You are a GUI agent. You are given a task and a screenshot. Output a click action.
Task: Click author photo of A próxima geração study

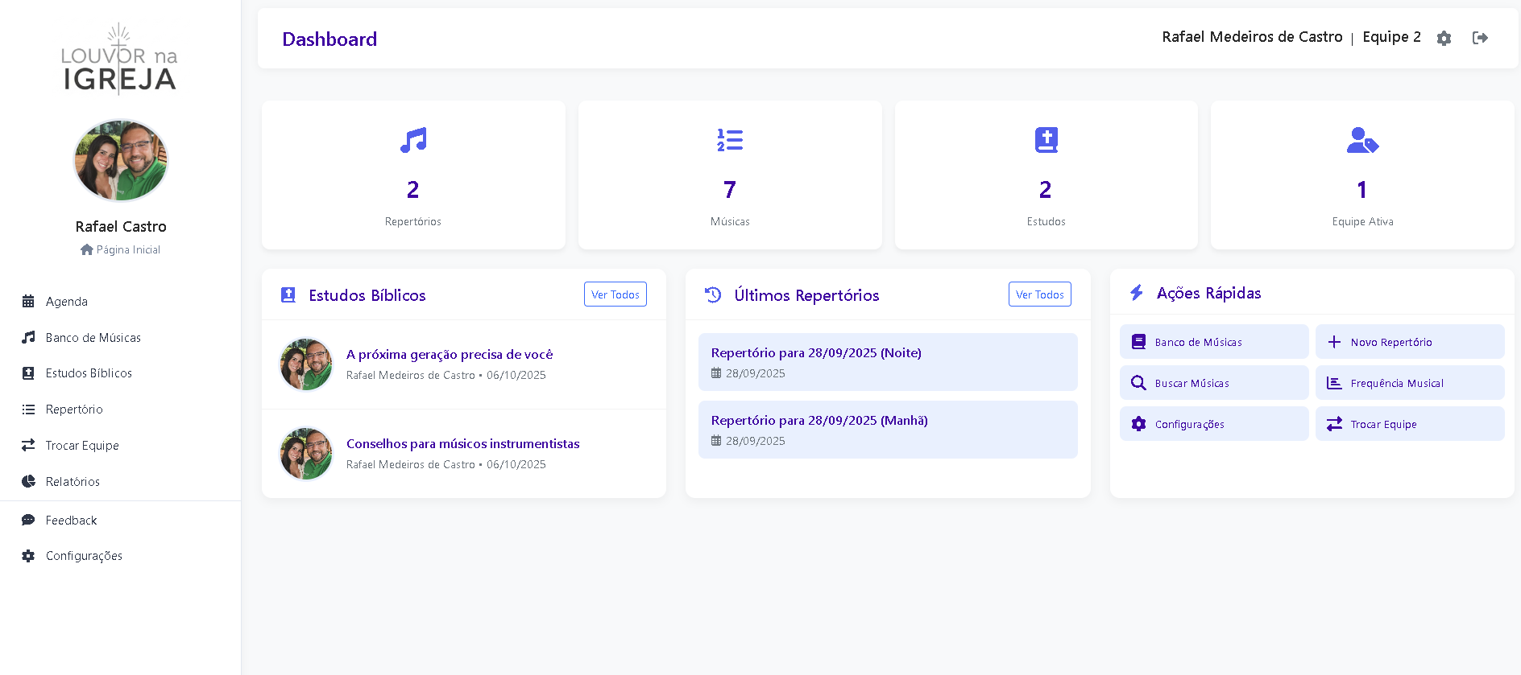(x=306, y=364)
